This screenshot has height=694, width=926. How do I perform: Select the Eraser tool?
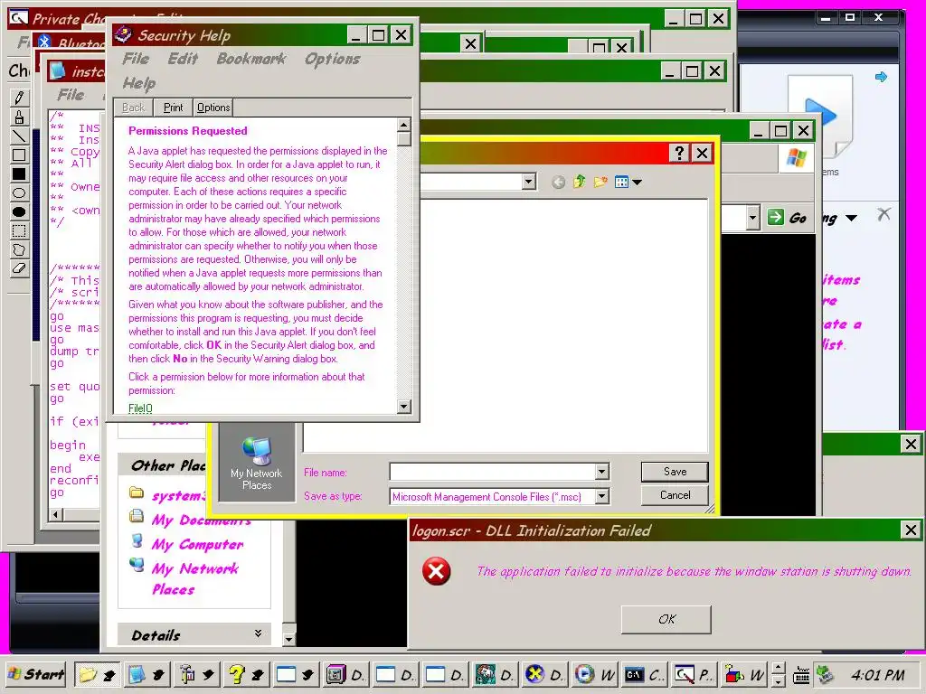[x=19, y=267]
